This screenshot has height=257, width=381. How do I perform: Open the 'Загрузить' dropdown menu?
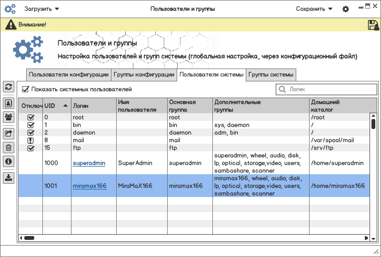click(42, 9)
